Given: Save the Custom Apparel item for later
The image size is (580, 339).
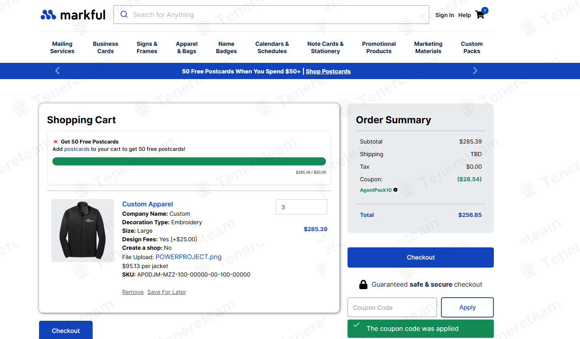Looking at the screenshot, I should (167, 292).
